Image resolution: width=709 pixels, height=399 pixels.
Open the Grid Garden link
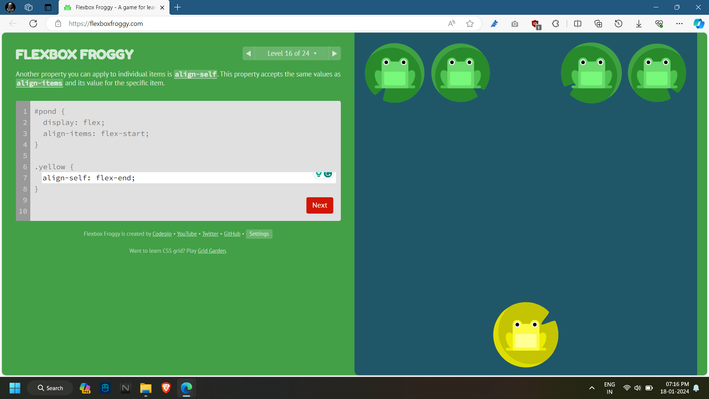[212, 251]
